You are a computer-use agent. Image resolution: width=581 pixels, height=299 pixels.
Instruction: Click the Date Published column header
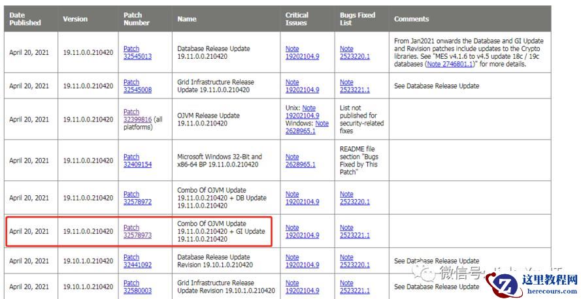pos(25,18)
